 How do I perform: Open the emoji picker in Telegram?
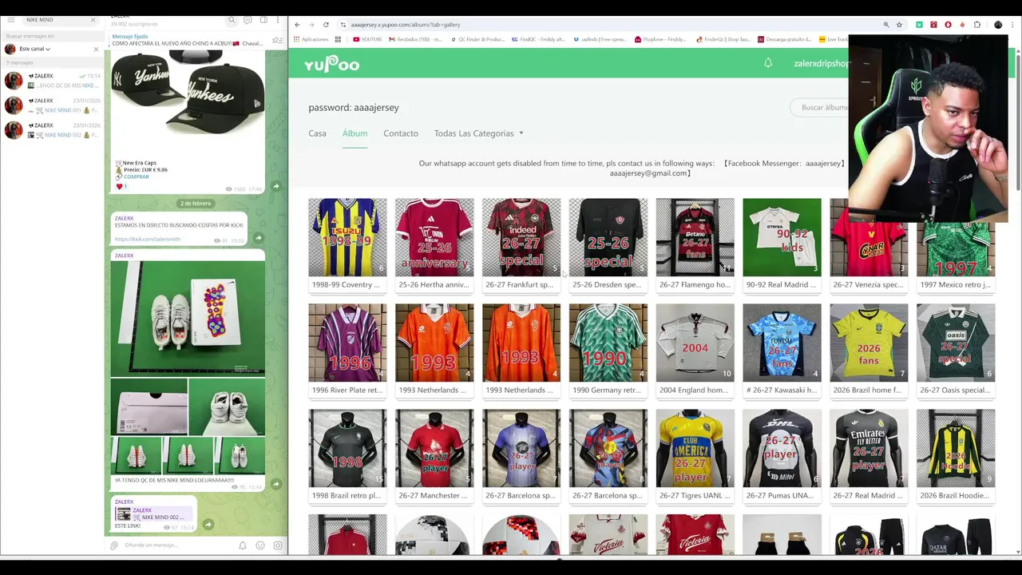(260, 545)
